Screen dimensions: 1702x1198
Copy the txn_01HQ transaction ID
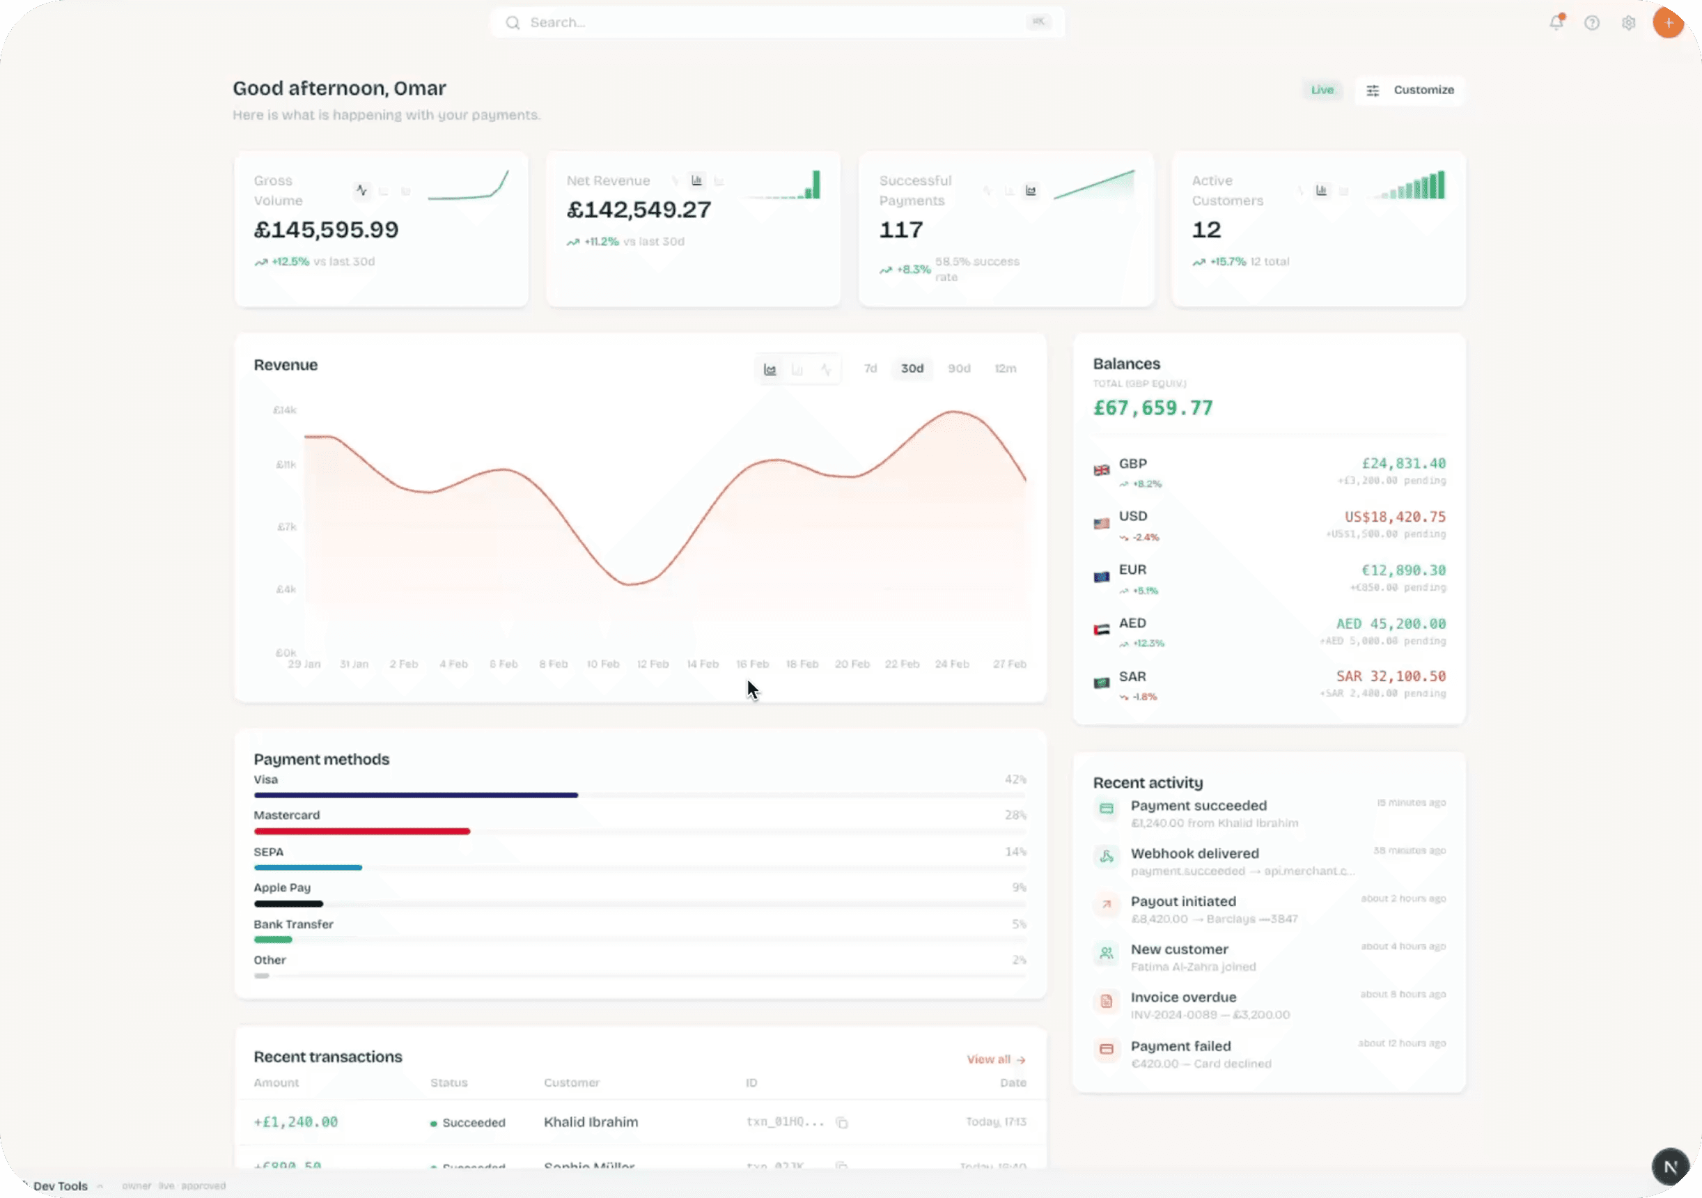click(x=841, y=1122)
